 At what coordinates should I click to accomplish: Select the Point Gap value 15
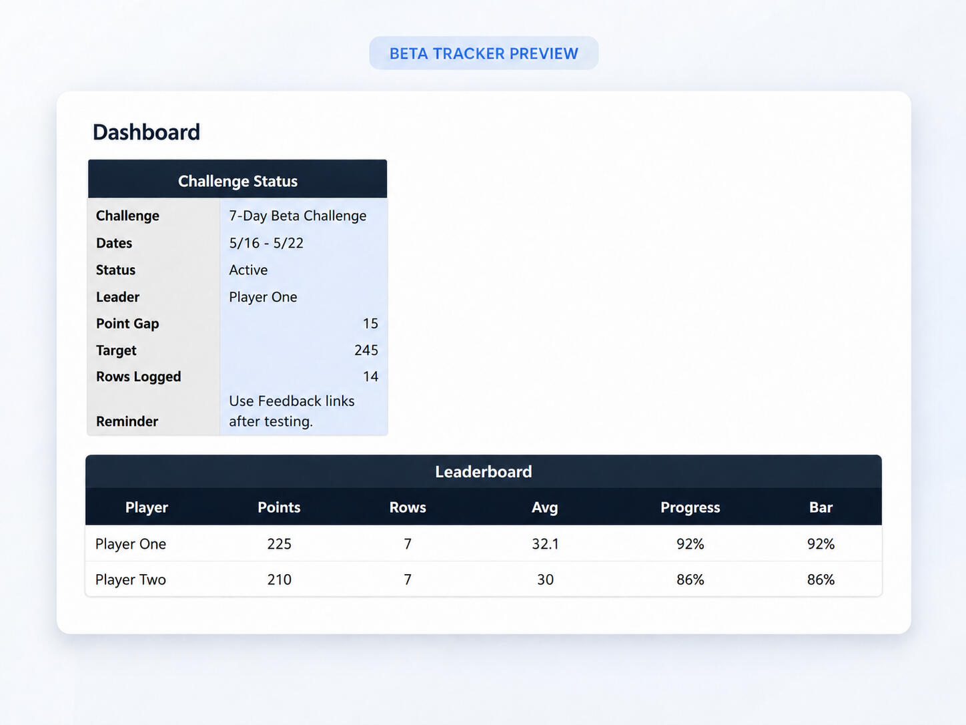[x=304, y=323]
